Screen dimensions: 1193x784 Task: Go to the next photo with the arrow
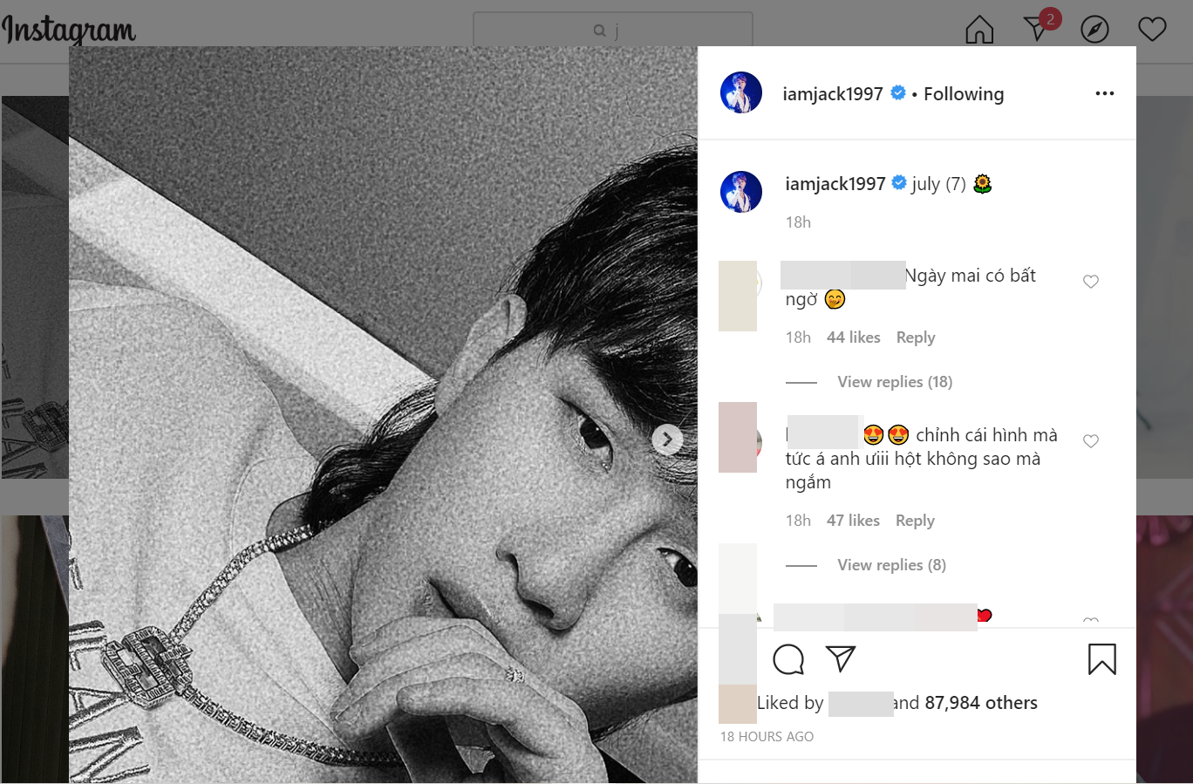pyautogui.click(x=667, y=440)
